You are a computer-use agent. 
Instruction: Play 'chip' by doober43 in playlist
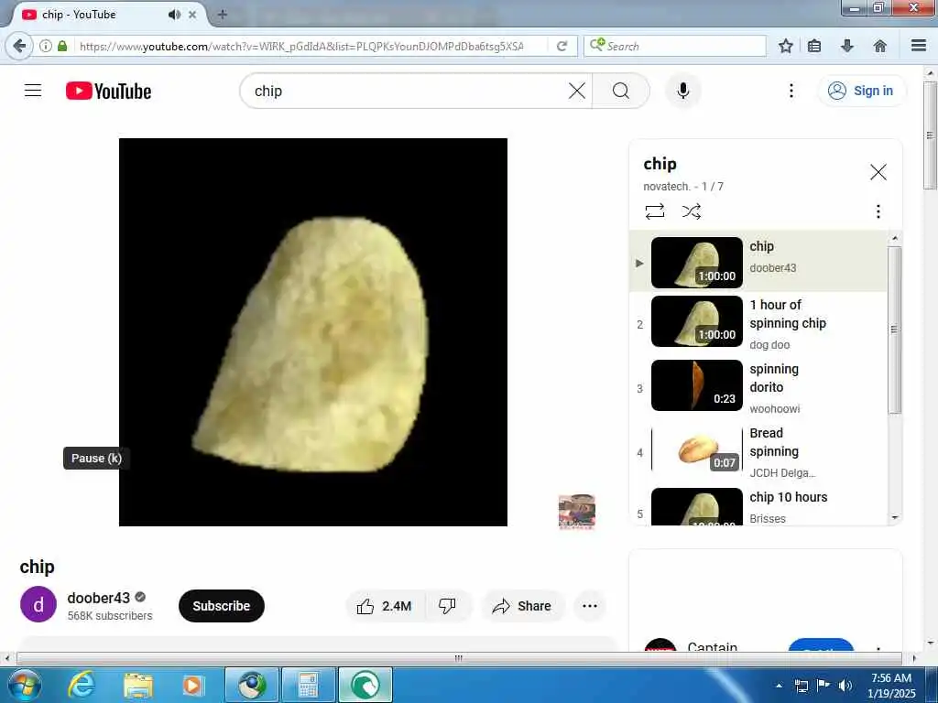click(x=758, y=261)
